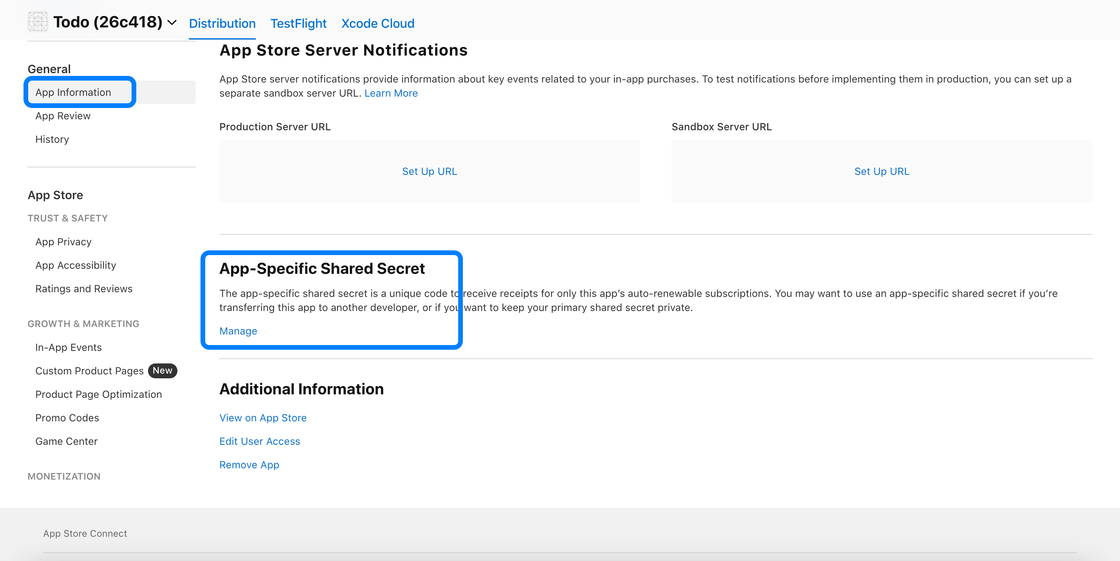Open the TestFlight tab
The width and height of the screenshot is (1120, 561).
tap(298, 23)
